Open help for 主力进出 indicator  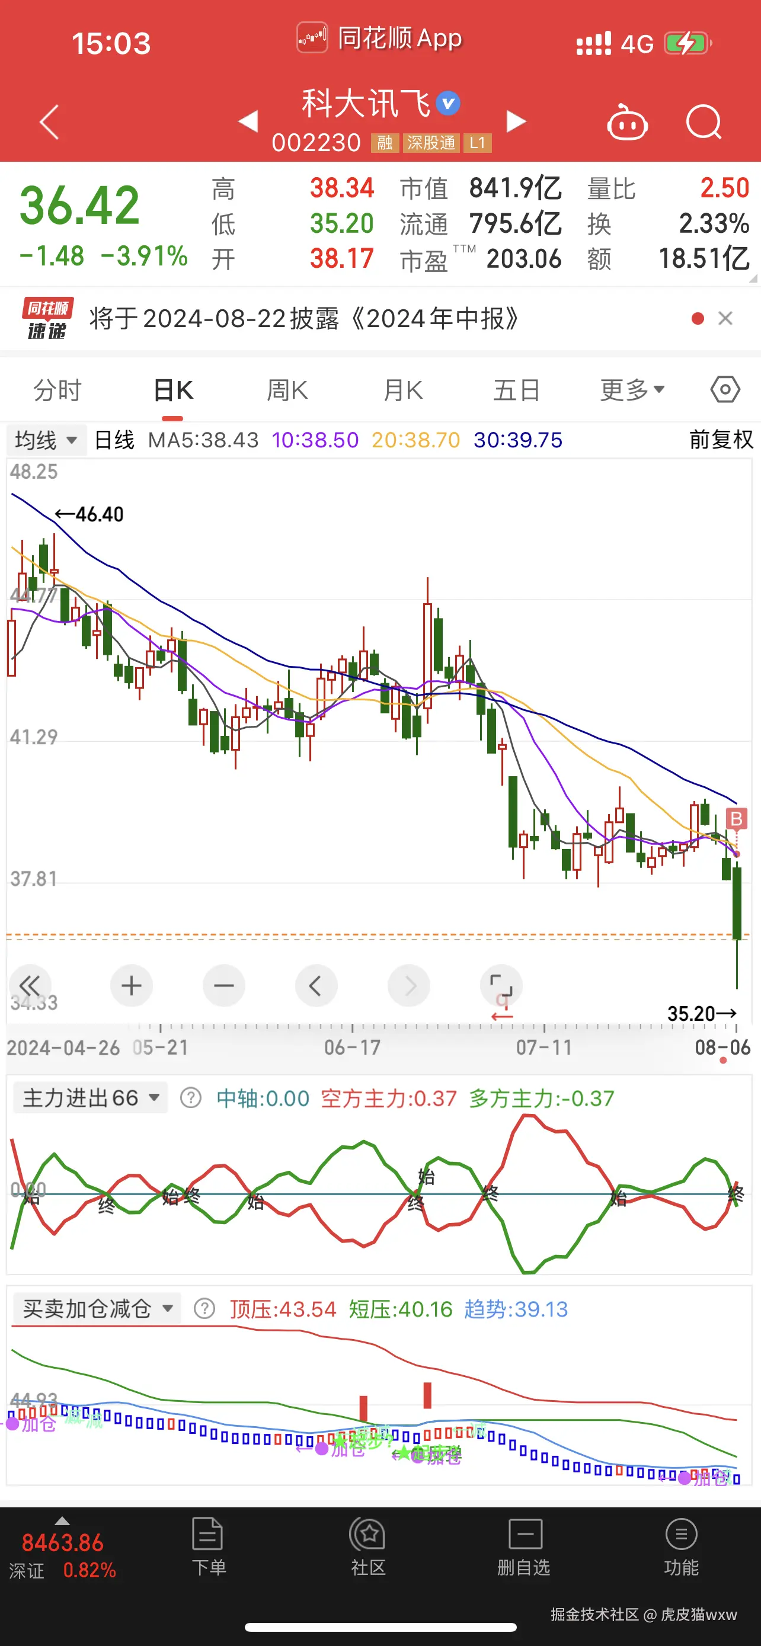click(x=190, y=1099)
